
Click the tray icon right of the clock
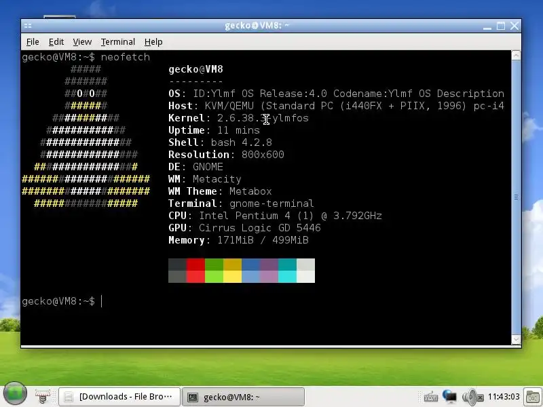coord(533,397)
